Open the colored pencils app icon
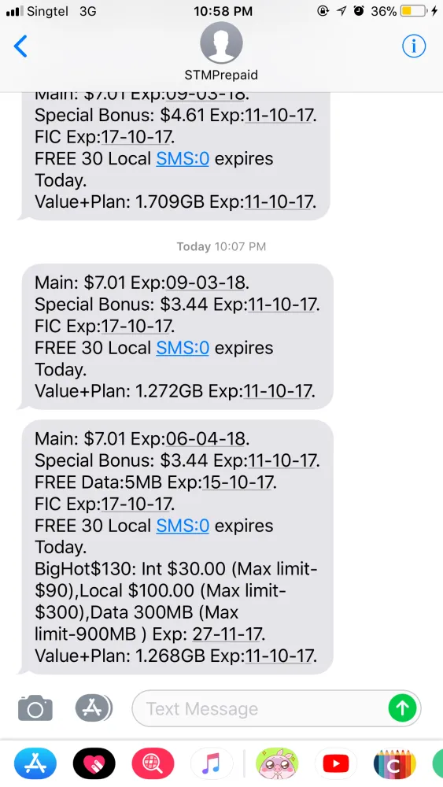 pyautogui.click(x=395, y=764)
